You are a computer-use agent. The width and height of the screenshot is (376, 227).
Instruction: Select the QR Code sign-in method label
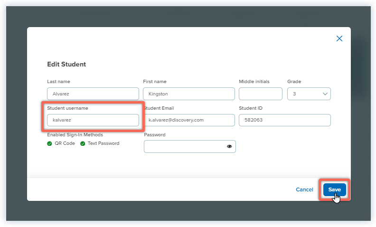pyautogui.click(x=65, y=143)
